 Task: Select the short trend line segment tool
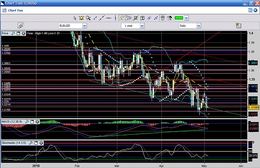coord(95,18)
